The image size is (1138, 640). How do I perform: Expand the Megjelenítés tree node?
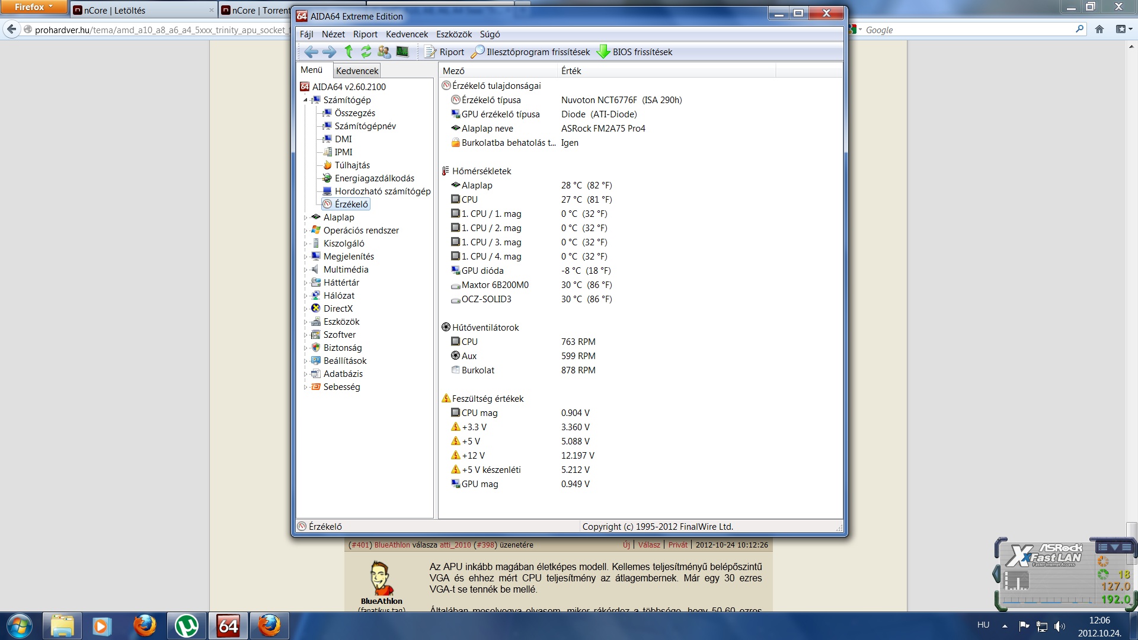tap(306, 257)
